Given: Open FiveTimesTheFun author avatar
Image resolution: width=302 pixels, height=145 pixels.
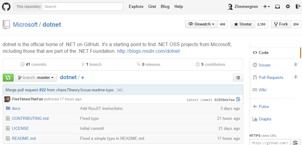Looking at the screenshot, I should pyautogui.click(x=7, y=99).
